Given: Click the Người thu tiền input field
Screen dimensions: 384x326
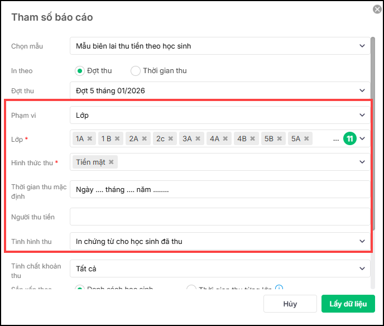Looking at the screenshot, I should [220, 216].
